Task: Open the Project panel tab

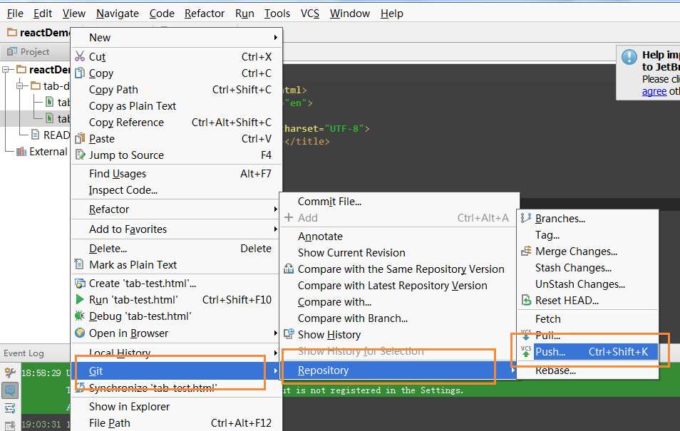Action: (29, 51)
